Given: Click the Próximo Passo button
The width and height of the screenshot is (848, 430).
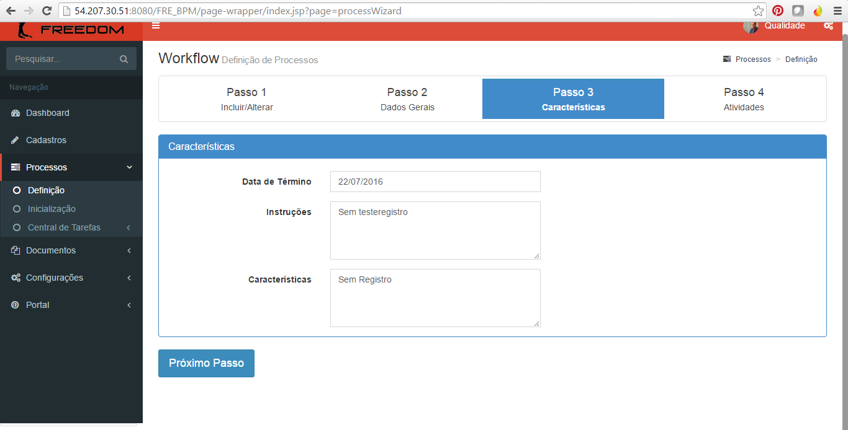Looking at the screenshot, I should coord(206,363).
